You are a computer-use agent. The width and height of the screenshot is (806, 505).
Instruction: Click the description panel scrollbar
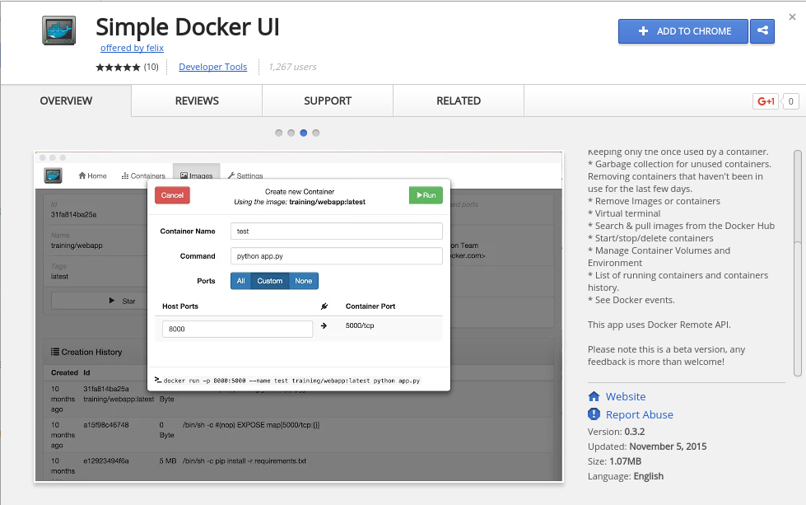pyautogui.click(x=797, y=263)
